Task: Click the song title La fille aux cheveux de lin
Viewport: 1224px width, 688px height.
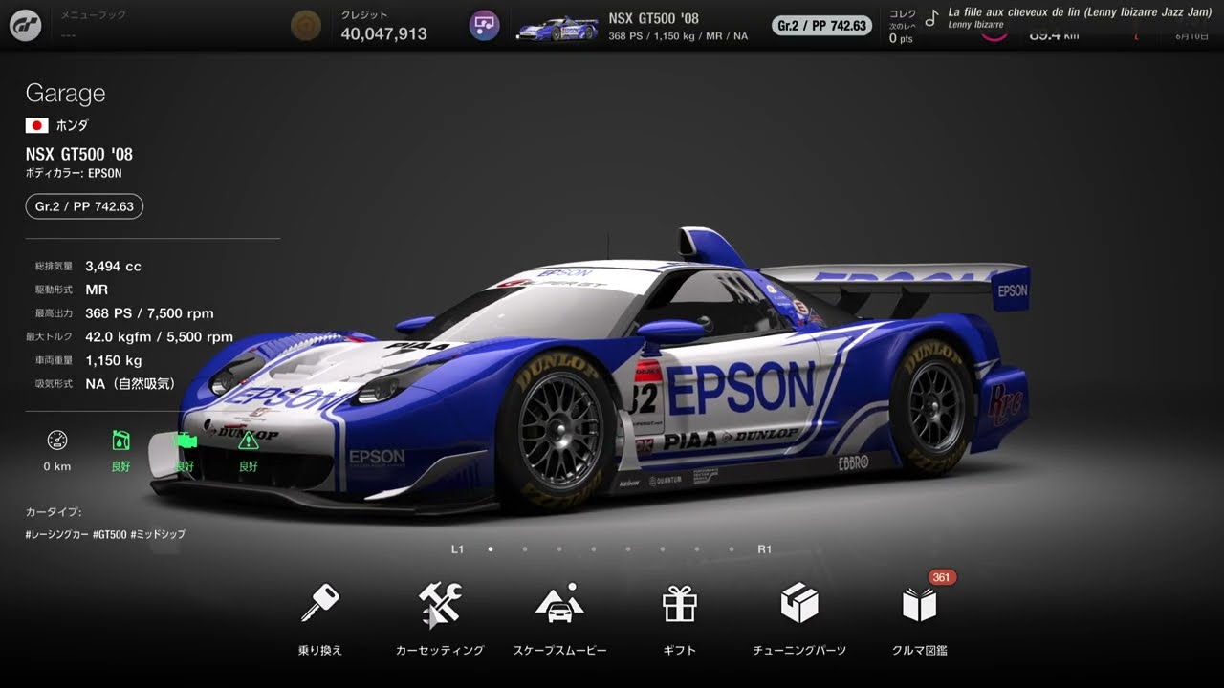Action: tap(1080, 12)
